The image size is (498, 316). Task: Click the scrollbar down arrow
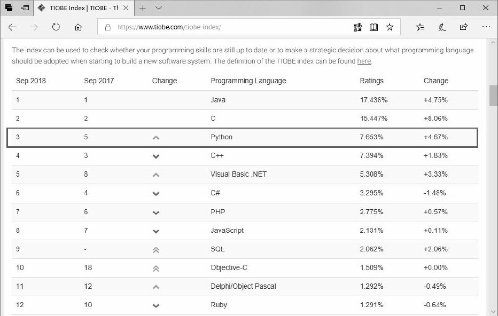coord(493,312)
